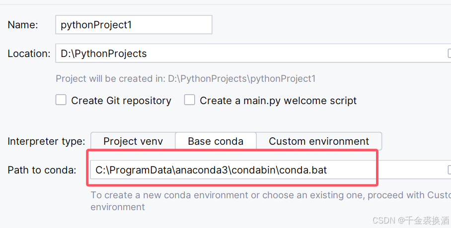451x228 pixels.
Task: Click the "Path to conda:" label
Action: click(x=42, y=170)
